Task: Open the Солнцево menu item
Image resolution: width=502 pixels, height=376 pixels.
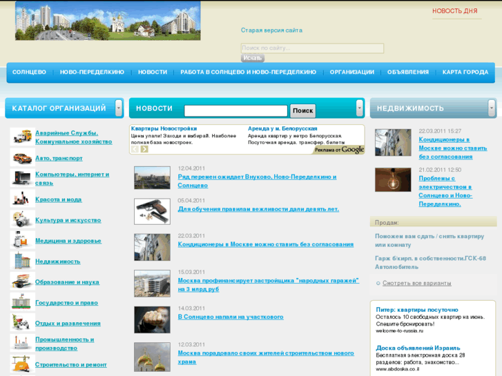Action: pyautogui.click(x=29, y=72)
